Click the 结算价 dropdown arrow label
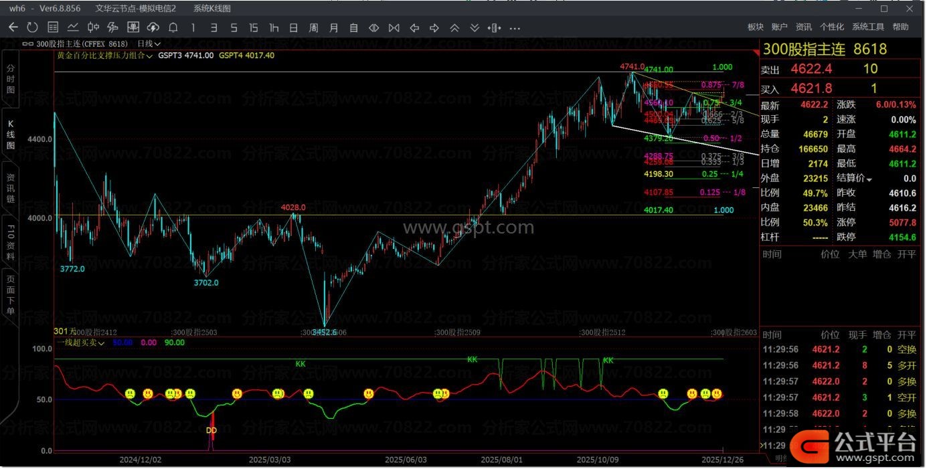The image size is (927, 469). pyautogui.click(x=854, y=179)
